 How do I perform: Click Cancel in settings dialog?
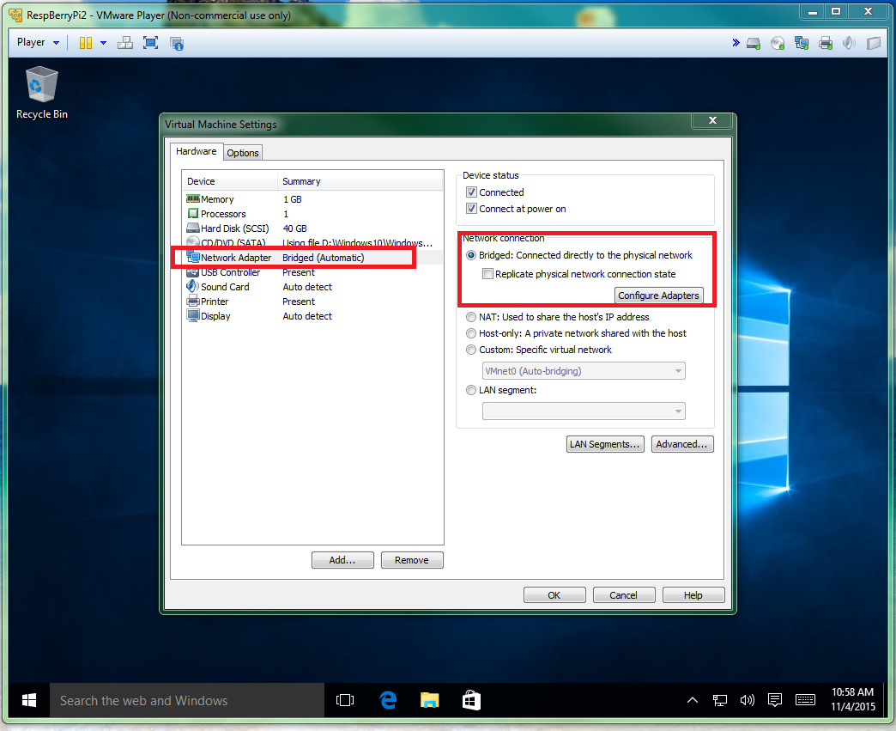coord(623,595)
